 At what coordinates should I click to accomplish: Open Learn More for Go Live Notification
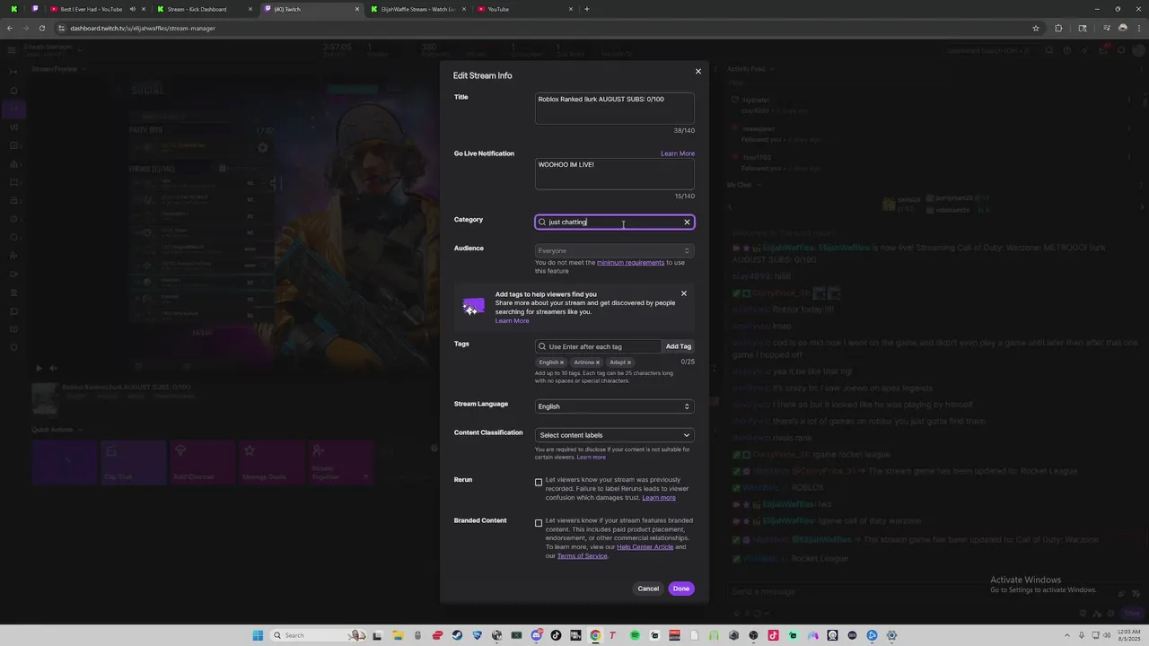678,153
